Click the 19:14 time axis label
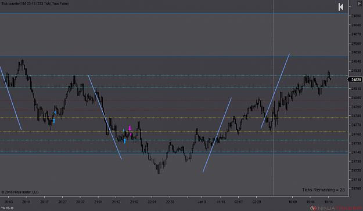This screenshot has height=211, width=363. 328,202
